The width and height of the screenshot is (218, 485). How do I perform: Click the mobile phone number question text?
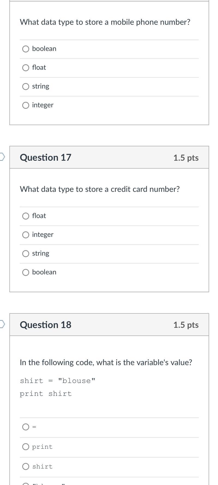pos(105,22)
